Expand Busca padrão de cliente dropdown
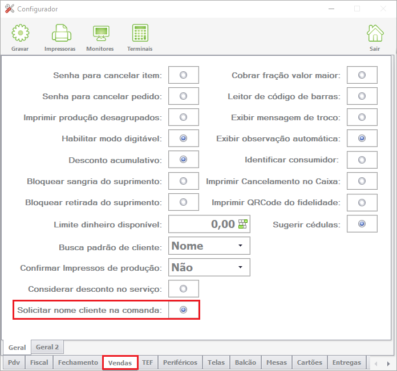 pos(209,246)
